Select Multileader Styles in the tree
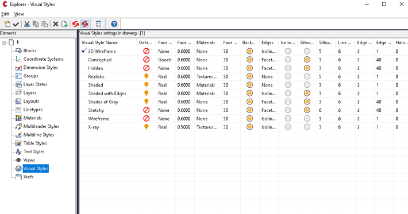 coord(41,126)
